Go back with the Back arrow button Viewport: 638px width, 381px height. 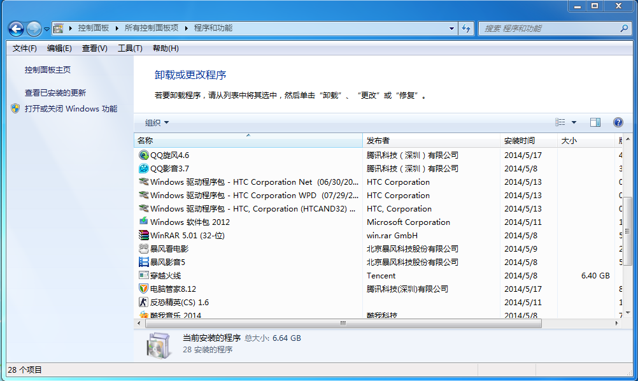coord(17,29)
